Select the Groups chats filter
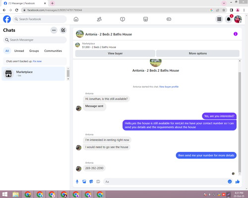This screenshot has width=248, height=198. 34,51
